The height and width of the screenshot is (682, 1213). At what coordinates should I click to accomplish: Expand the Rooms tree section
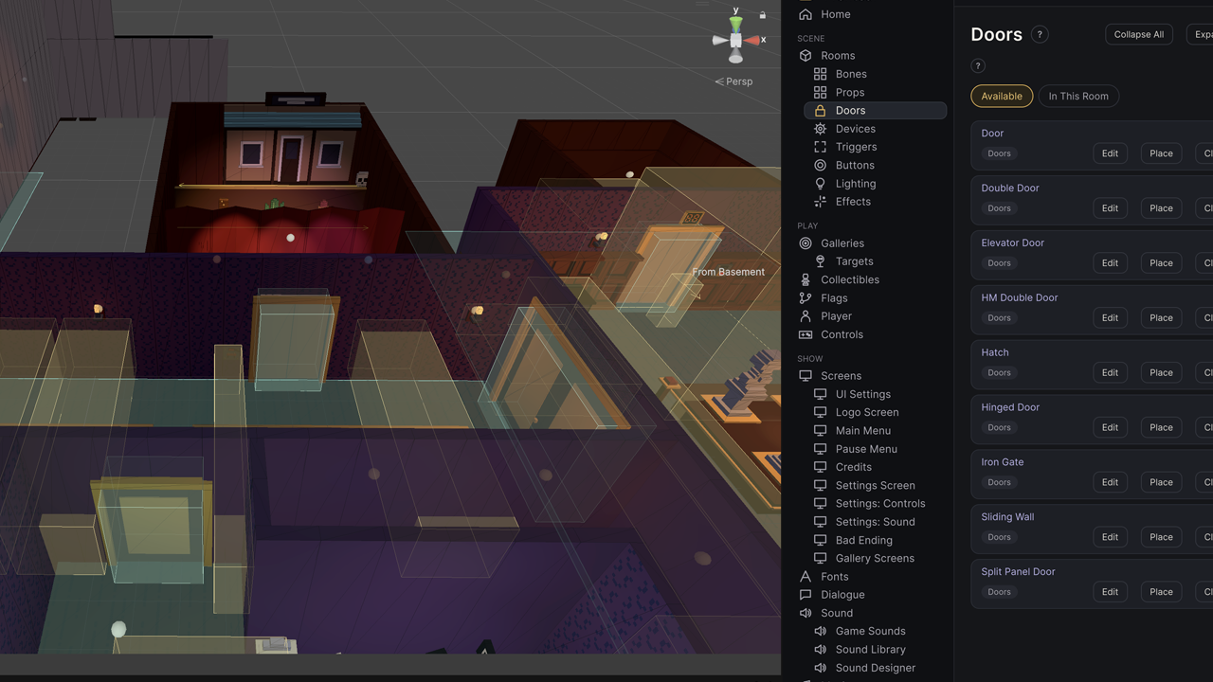(x=838, y=56)
